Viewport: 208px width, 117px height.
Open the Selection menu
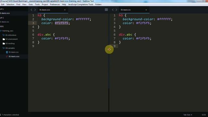(x=10, y=4)
